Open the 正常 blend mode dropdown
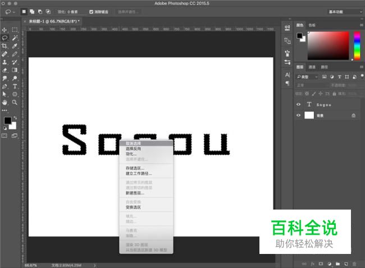Viewport: 365px width, 268px height. [x=312, y=85]
